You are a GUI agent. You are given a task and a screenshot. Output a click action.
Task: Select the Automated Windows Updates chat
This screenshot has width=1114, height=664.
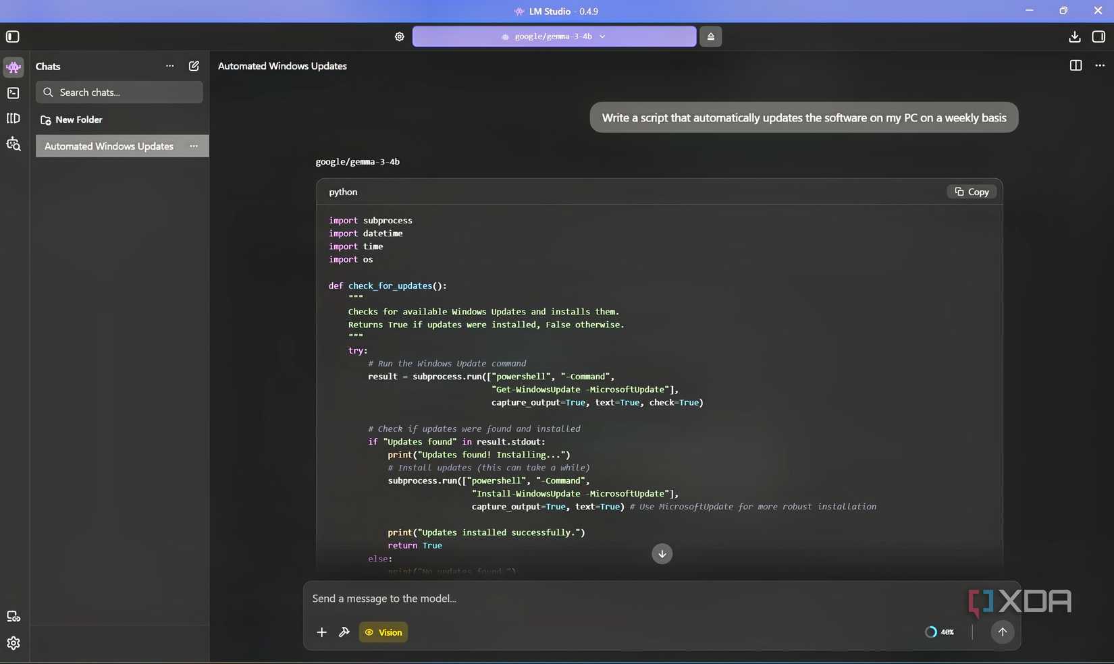[x=122, y=146]
